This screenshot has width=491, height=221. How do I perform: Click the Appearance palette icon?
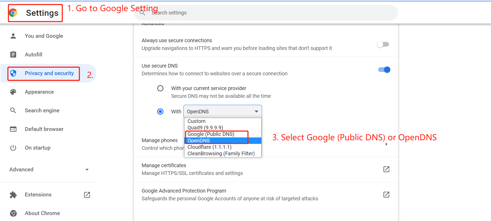point(13,92)
